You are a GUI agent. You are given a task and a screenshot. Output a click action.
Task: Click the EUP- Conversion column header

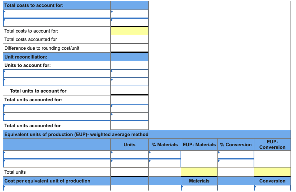(x=272, y=144)
